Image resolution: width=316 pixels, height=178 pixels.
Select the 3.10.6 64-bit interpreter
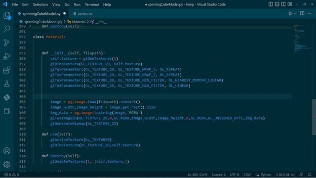tap(285, 175)
